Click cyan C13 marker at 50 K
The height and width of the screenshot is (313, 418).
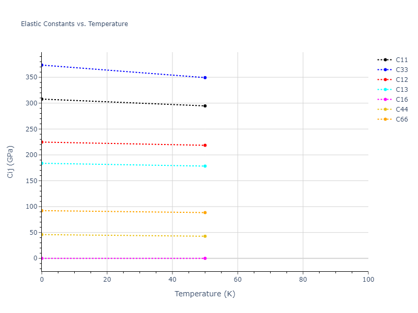pos(205,166)
